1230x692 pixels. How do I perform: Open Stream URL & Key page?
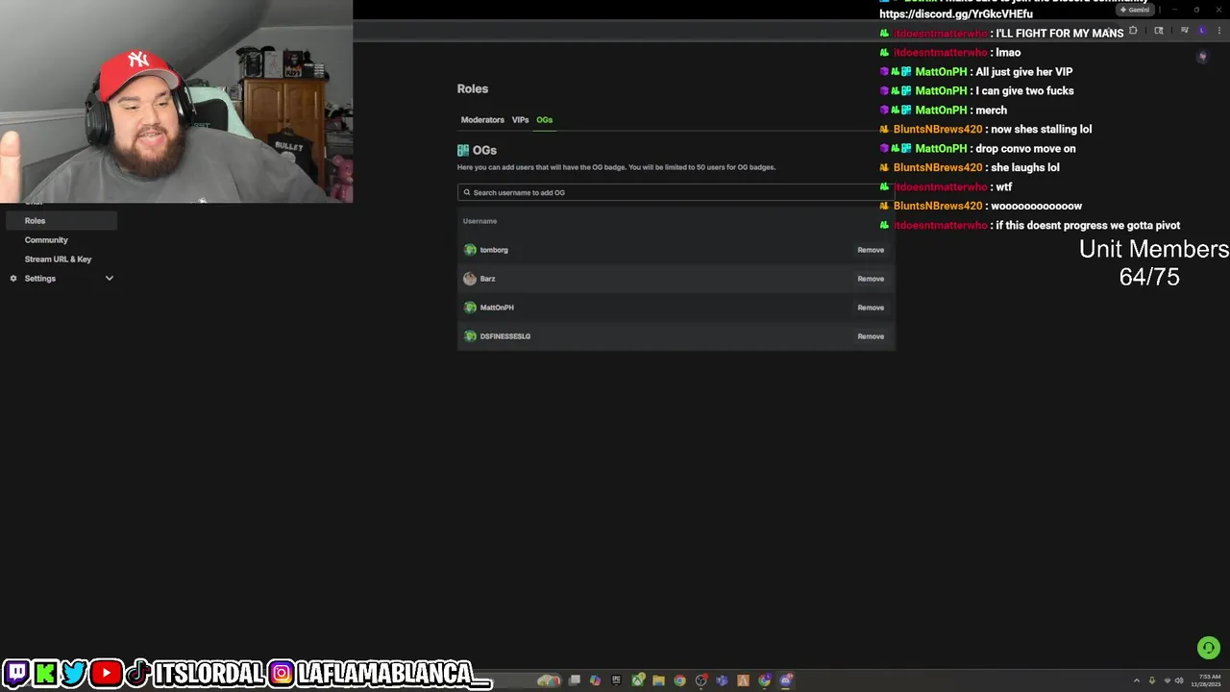point(58,259)
